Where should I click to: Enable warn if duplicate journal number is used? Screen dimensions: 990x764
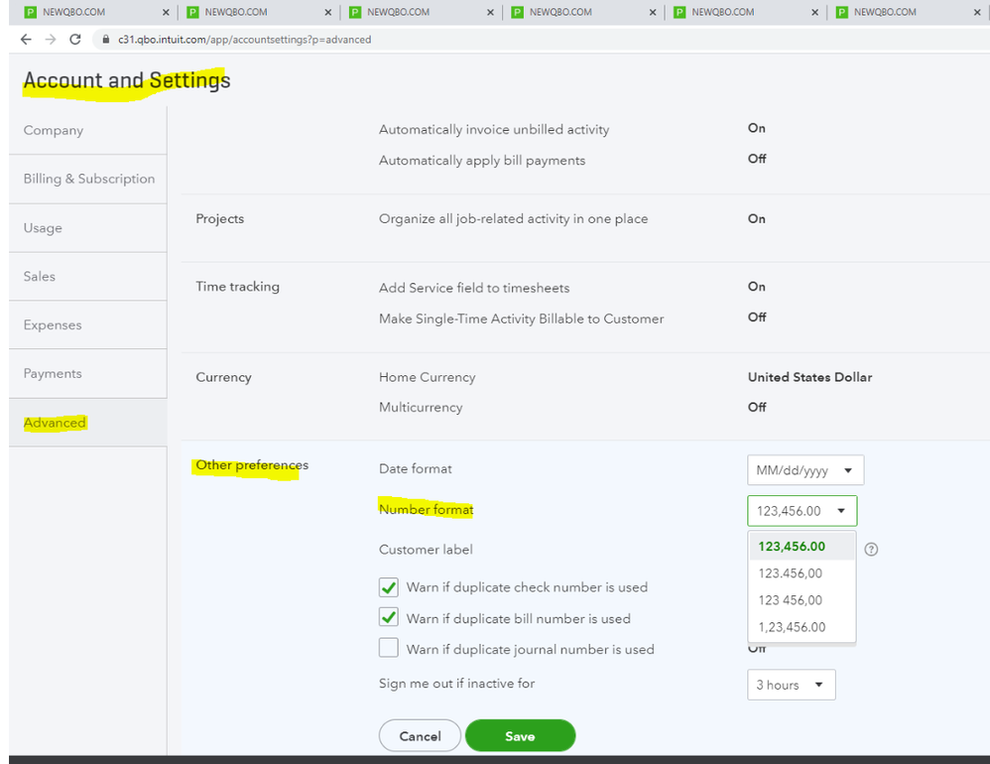point(388,649)
